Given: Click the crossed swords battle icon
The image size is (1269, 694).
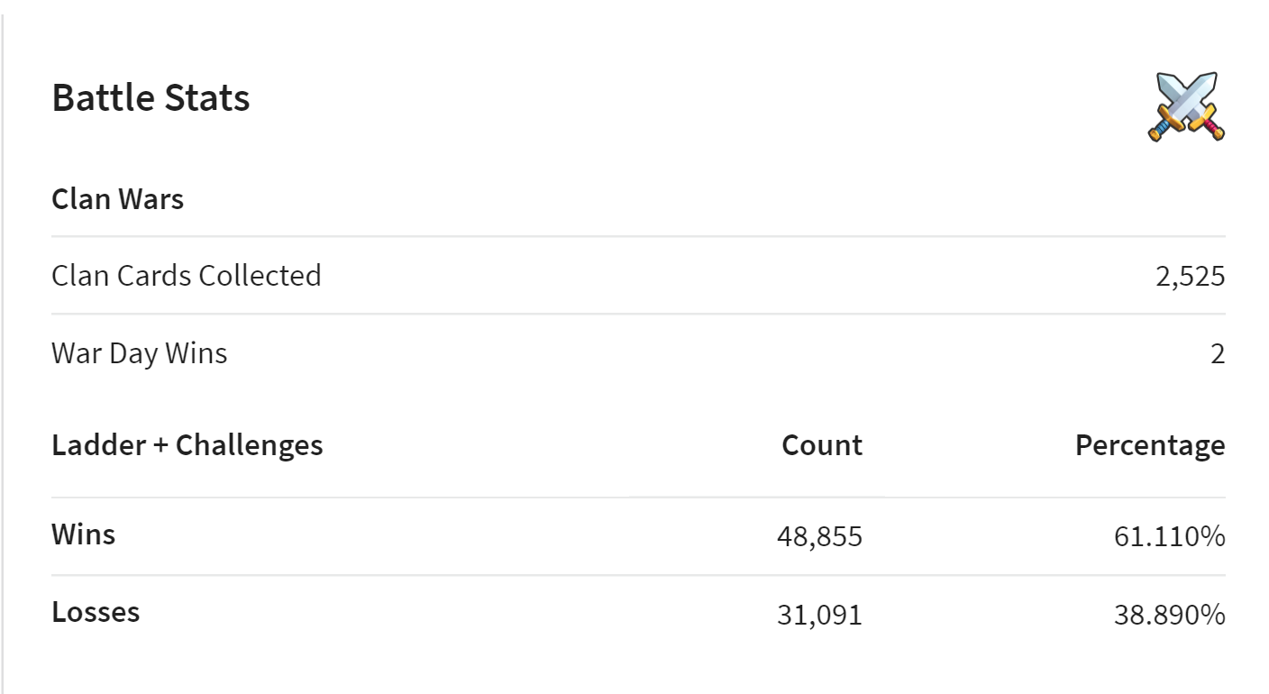Looking at the screenshot, I should tap(1186, 106).
